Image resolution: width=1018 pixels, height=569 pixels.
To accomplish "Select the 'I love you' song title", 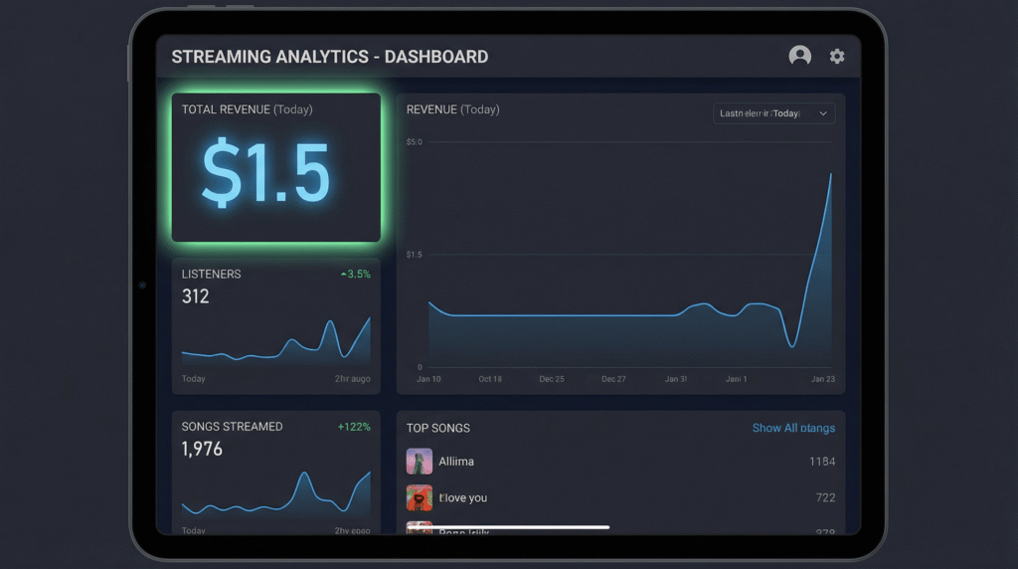I will [x=463, y=497].
